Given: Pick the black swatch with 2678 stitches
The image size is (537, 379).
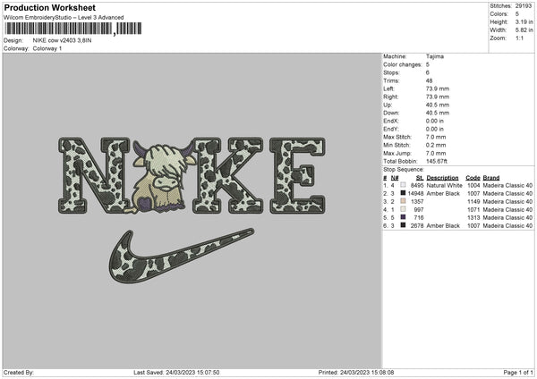Looking at the screenshot, I should (403, 225).
